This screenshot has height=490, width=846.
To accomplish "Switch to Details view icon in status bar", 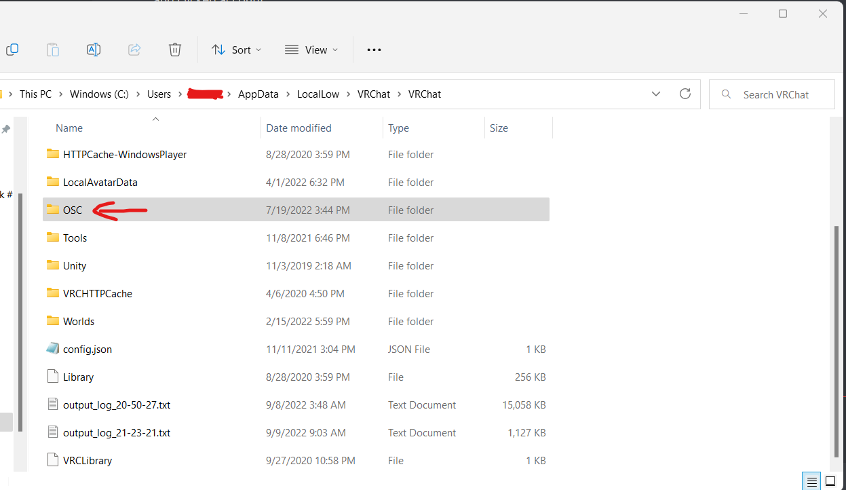I will [810, 481].
